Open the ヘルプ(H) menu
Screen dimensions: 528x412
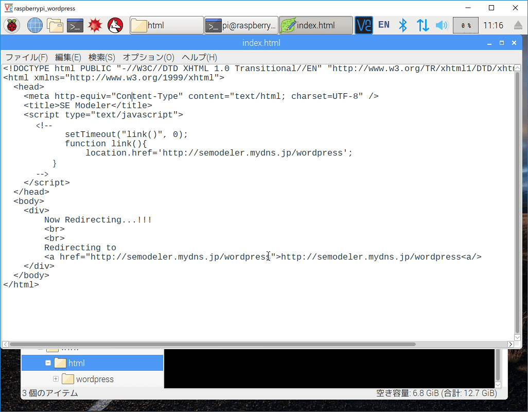199,57
